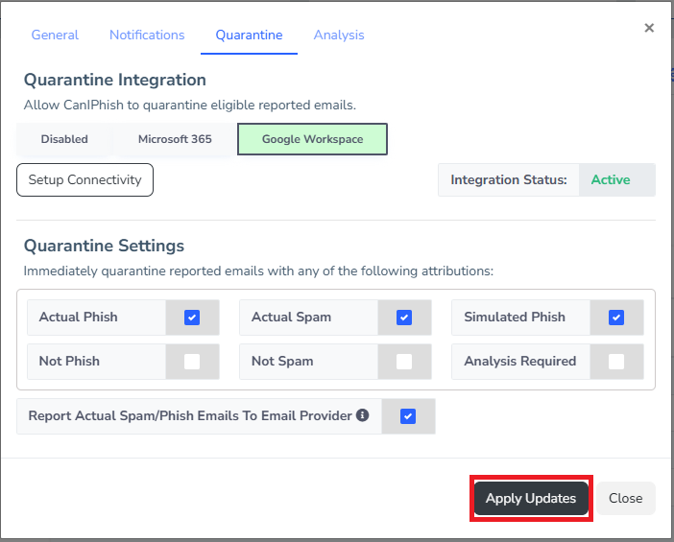Open the Notifications tab

(x=147, y=35)
